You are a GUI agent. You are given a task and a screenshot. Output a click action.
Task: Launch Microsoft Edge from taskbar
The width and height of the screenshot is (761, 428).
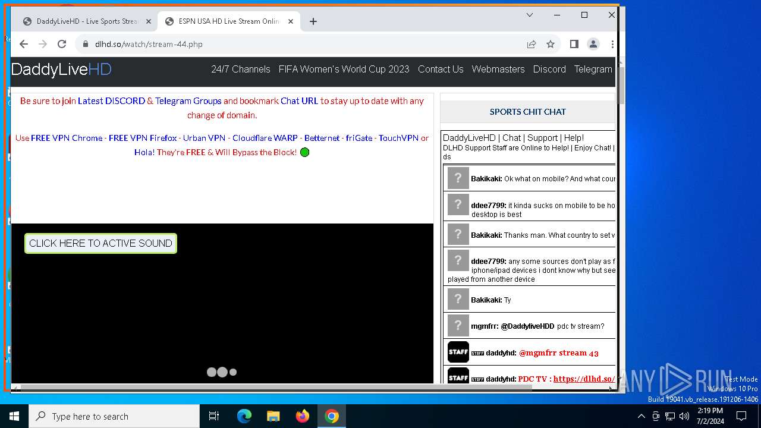coord(244,416)
